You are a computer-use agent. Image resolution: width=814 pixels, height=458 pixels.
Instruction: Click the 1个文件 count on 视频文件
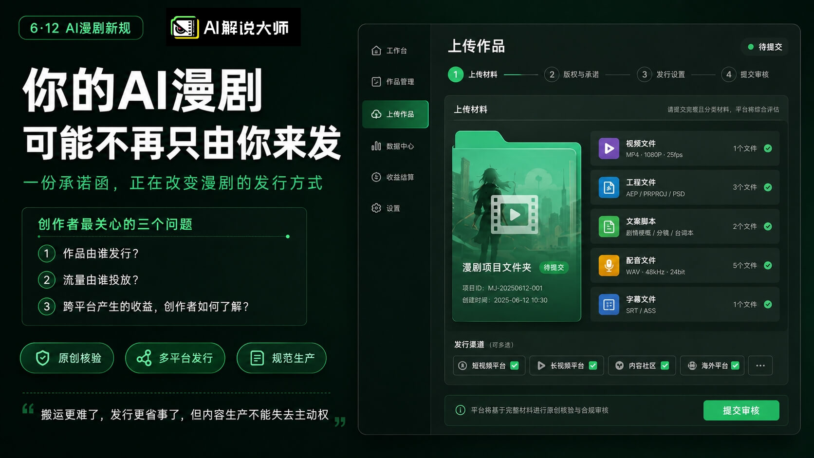point(745,148)
